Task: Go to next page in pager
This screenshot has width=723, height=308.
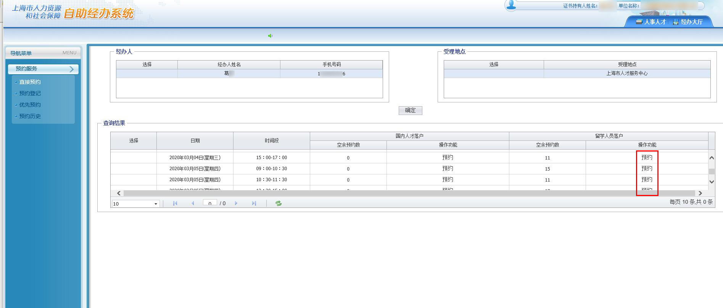Action: click(236, 203)
